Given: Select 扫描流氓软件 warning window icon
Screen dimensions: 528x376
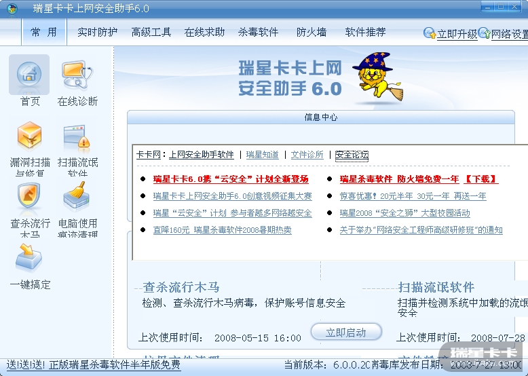Looking at the screenshot, I should pos(77,137).
